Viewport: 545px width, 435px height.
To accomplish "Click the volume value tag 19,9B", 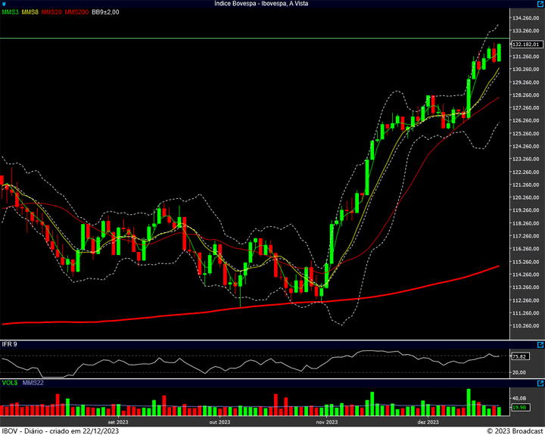I will [519, 408].
